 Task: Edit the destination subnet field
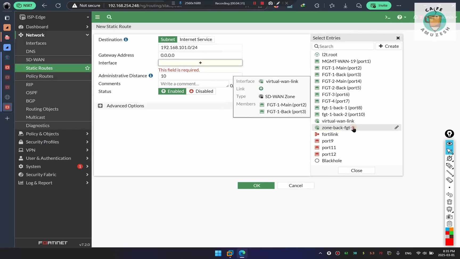coord(200,47)
